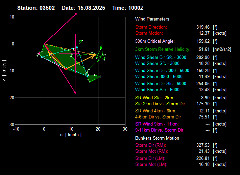Click the 'u [ knots ]' axis label
This screenshot has width=240, height=175.
[71, 135]
